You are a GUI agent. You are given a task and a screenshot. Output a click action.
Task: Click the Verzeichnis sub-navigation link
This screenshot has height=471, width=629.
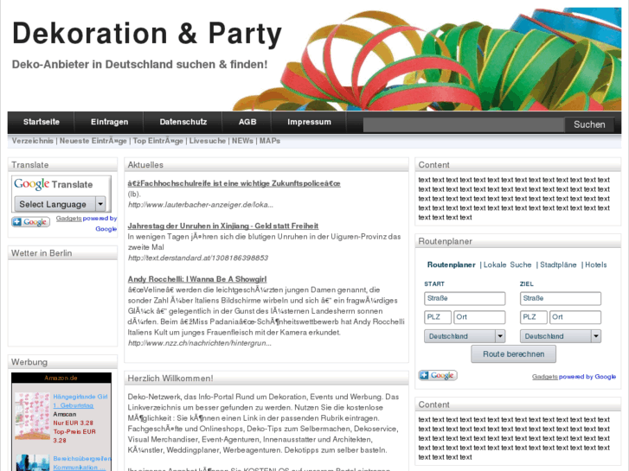point(33,141)
